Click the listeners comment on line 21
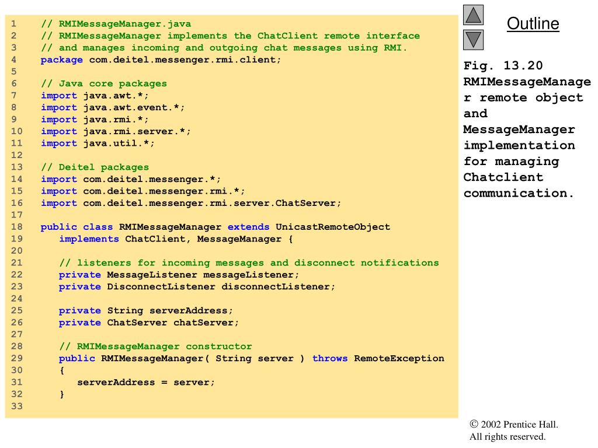The height and width of the screenshot is (448, 598). coord(249,263)
